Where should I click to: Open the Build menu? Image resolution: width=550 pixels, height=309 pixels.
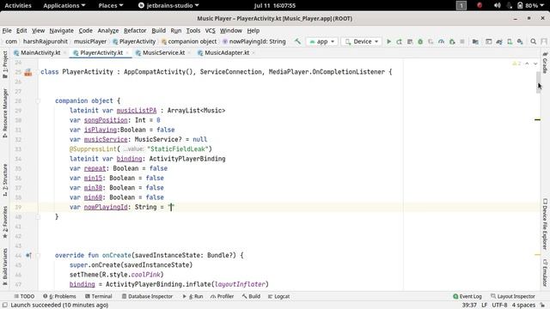158,31
